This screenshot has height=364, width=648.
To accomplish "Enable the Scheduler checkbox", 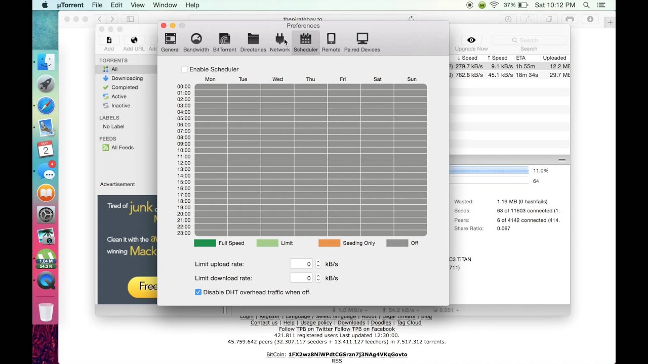I will [x=184, y=69].
